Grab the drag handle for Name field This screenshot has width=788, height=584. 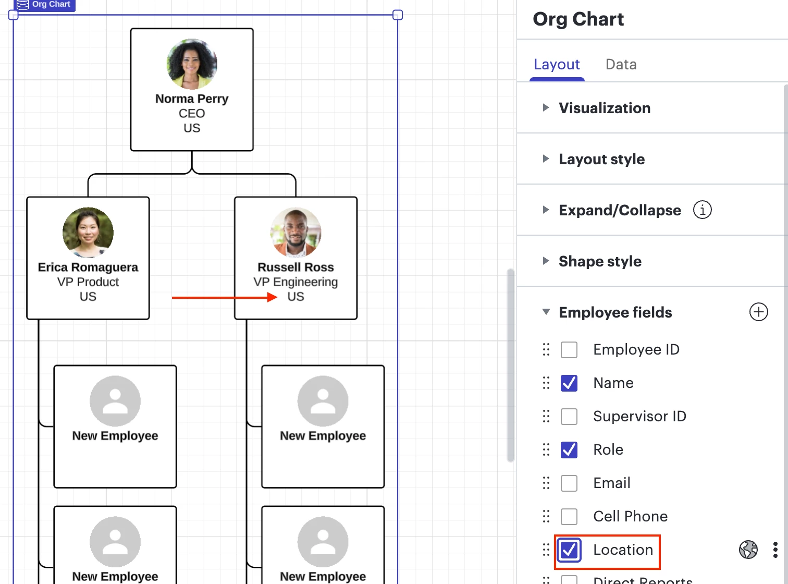coord(546,383)
